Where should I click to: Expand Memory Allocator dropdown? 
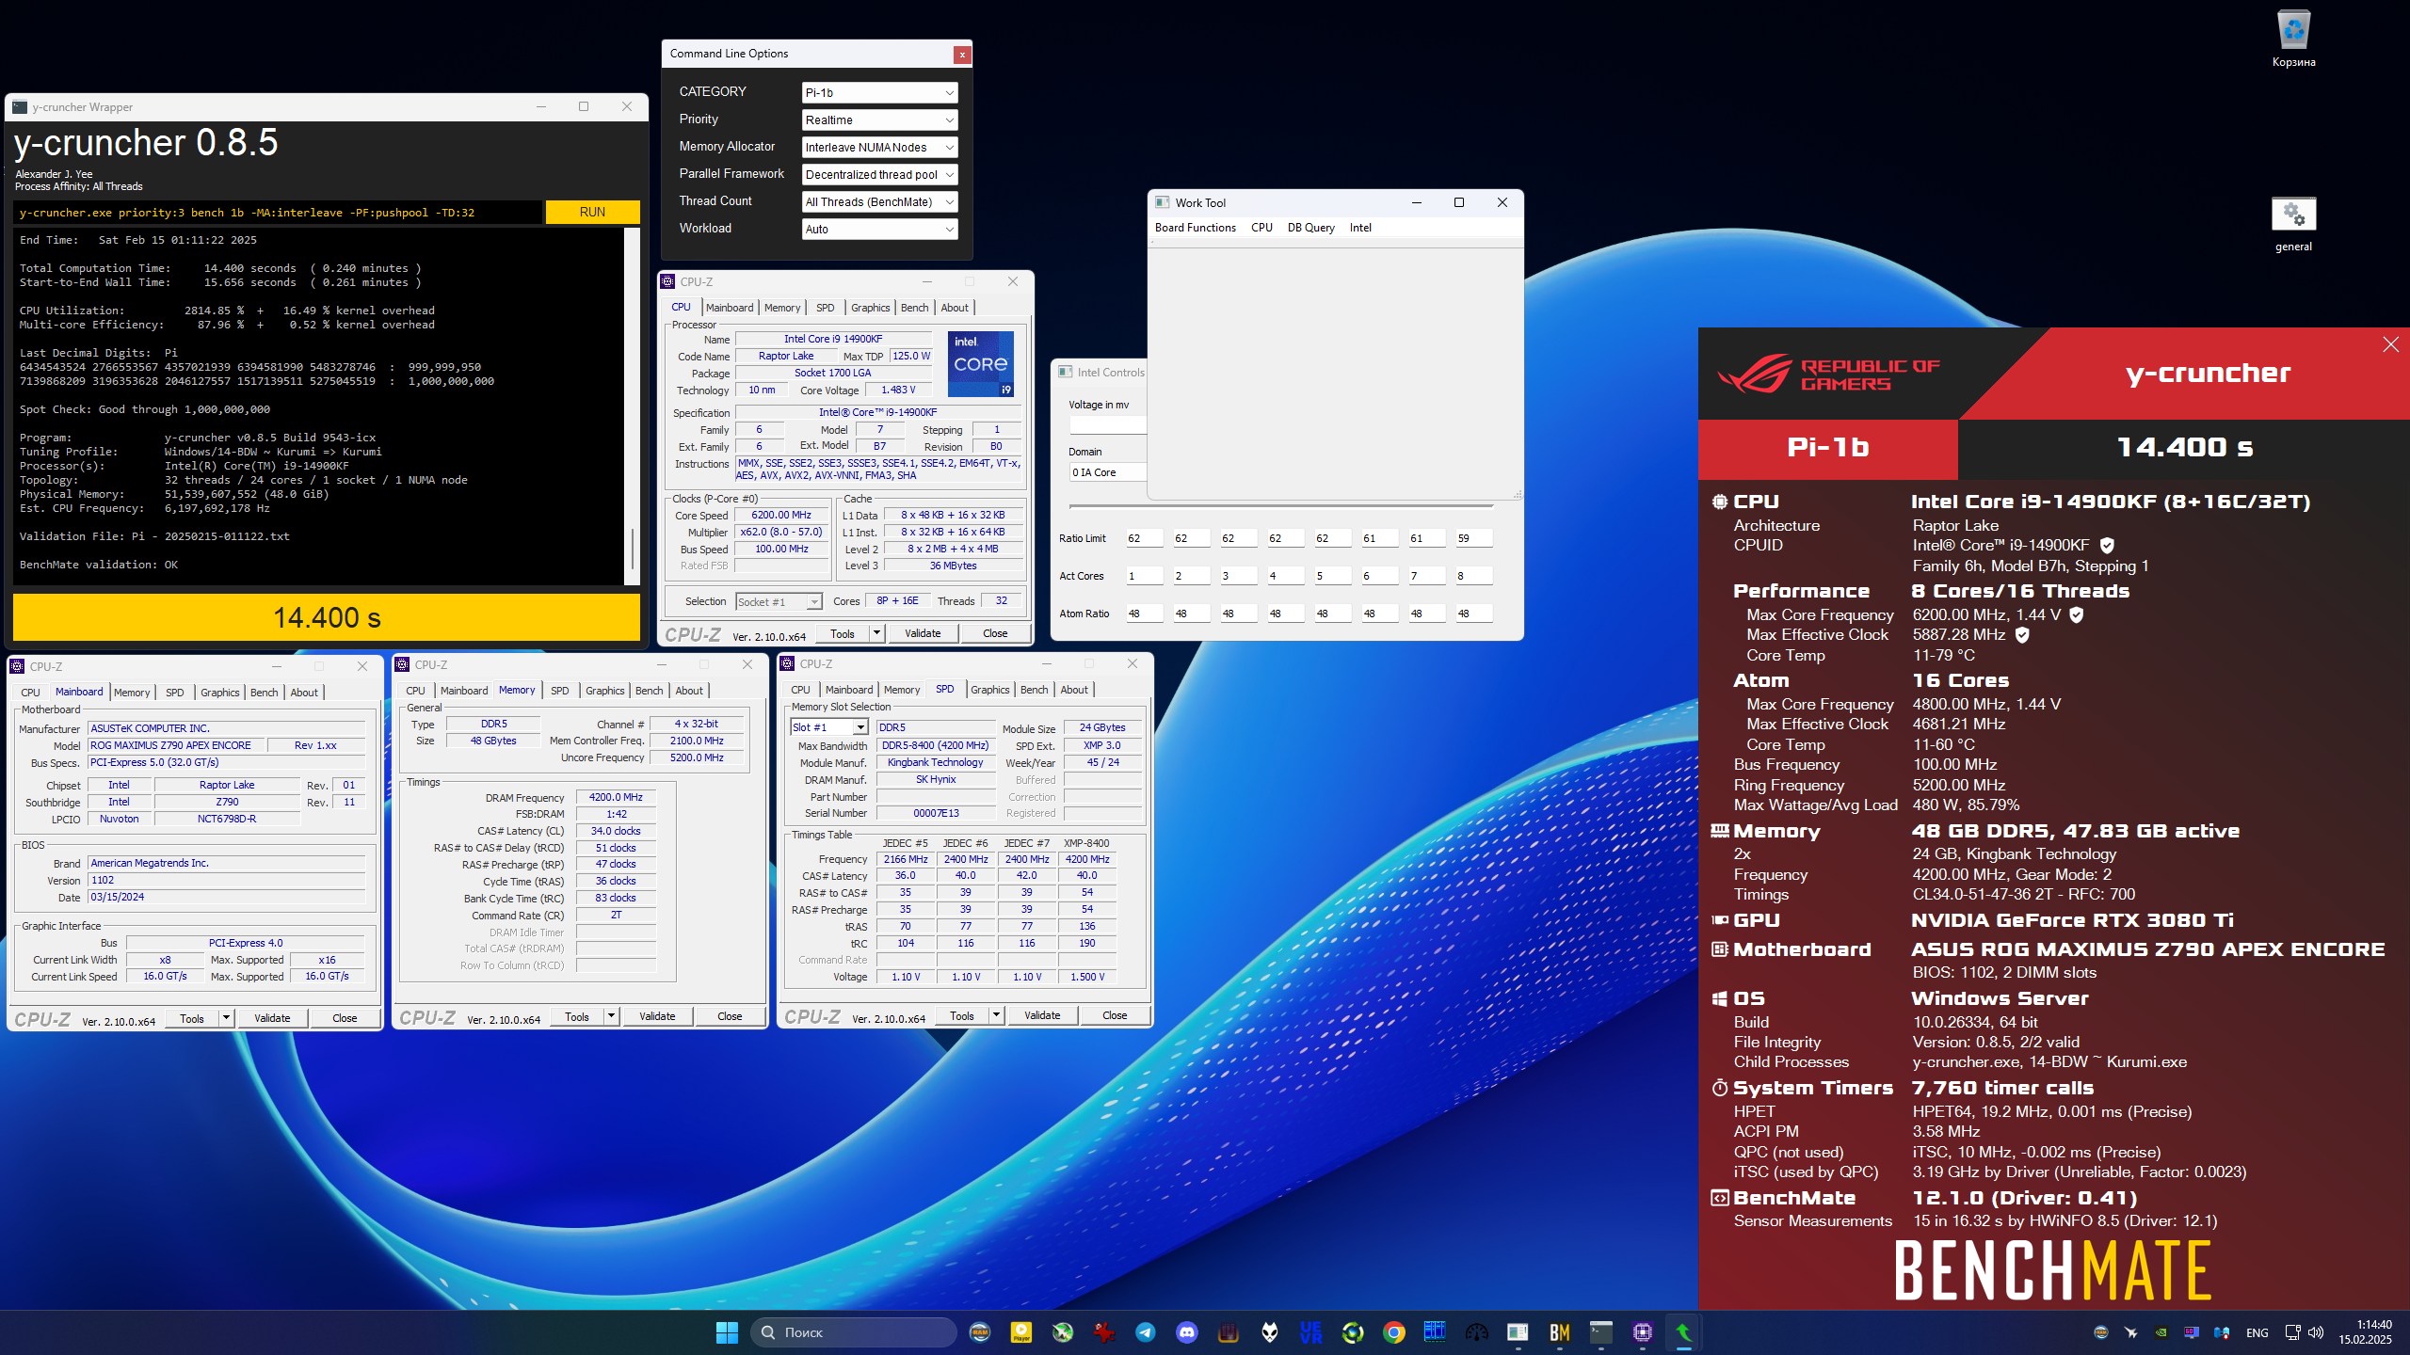(x=880, y=147)
